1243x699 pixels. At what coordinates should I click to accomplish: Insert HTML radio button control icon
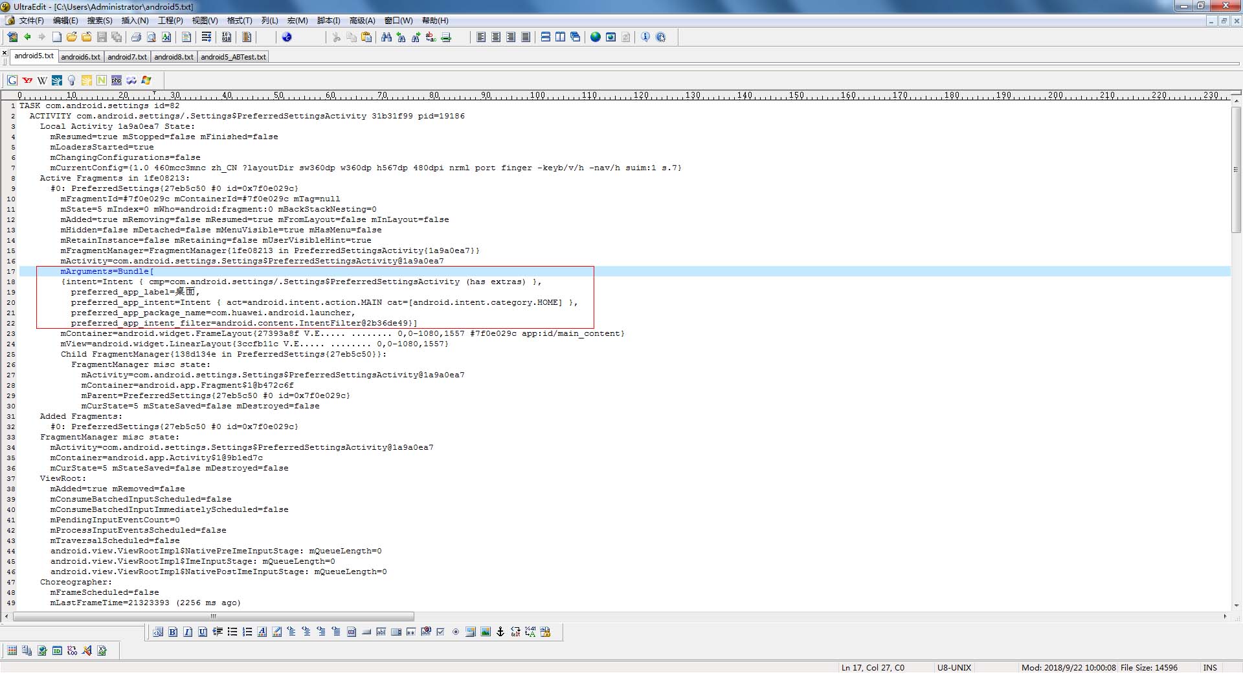pyautogui.click(x=456, y=632)
